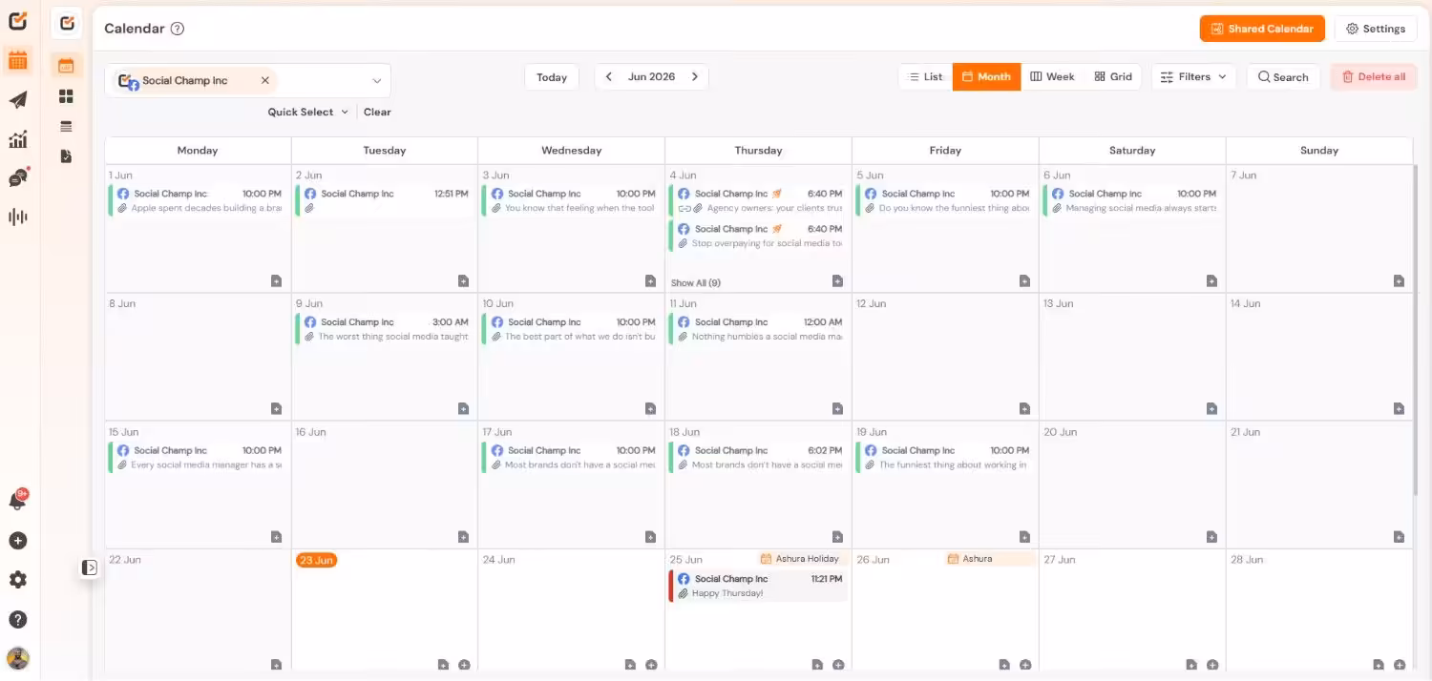The image size is (1432, 681).
Task: Open the 18 Jun post at 6:02 PM
Action: click(758, 457)
